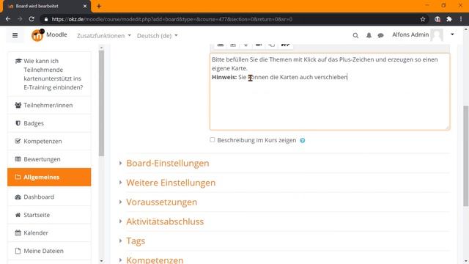Click the sidebar scroll up arrow

pyautogui.click(x=101, y=48)
